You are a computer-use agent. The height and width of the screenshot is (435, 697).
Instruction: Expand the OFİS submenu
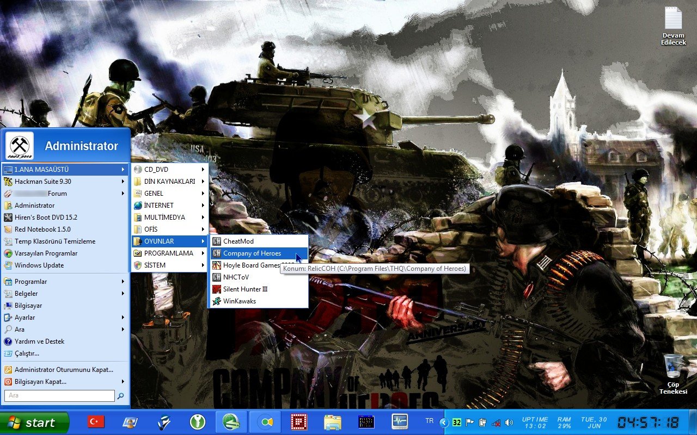[170, 229]
